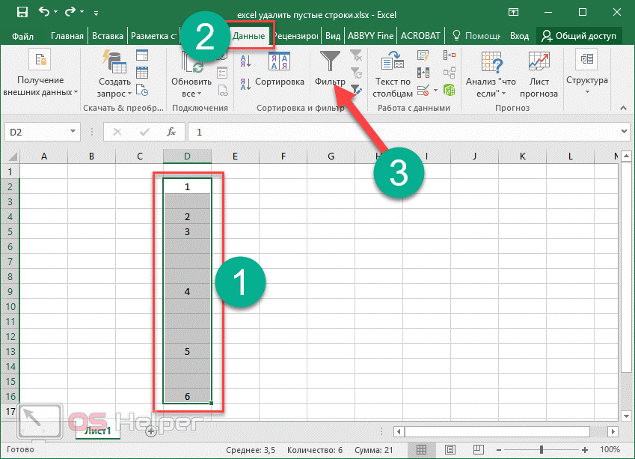Click the Фильтр funnel button
This screenshot has height=459, width=635.
(330, 68)
